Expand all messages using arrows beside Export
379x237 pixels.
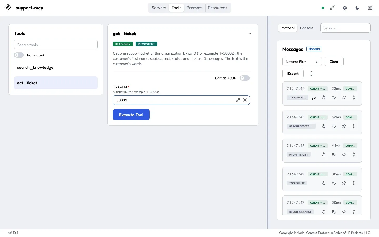(311, 73)
